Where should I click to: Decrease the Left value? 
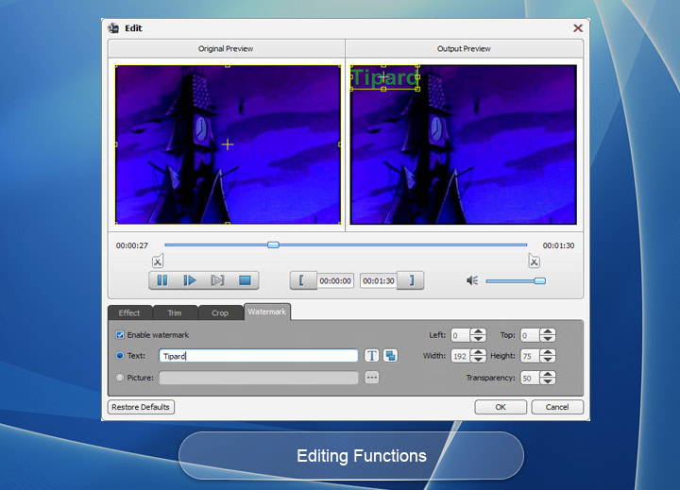478,338
